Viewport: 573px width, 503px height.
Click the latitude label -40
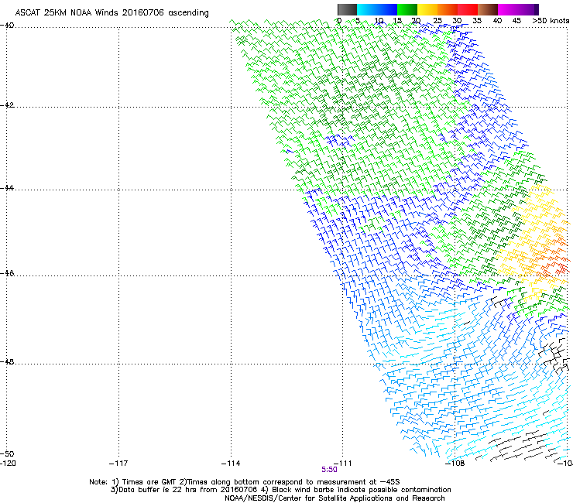[x=7, y=26]
